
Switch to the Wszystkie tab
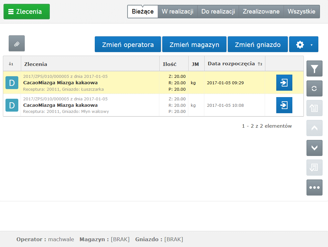point(302,12)
